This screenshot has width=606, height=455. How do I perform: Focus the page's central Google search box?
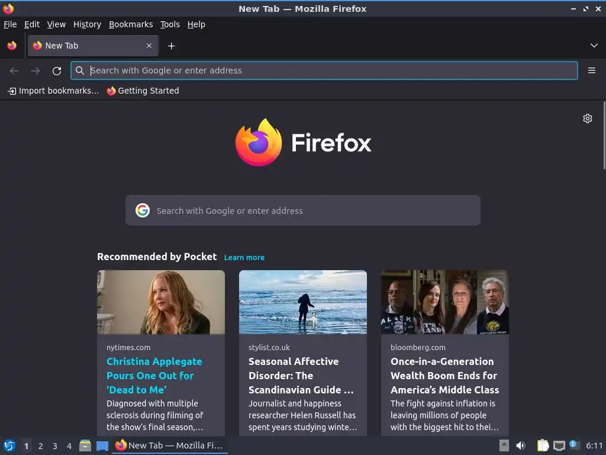click(302, 210)
